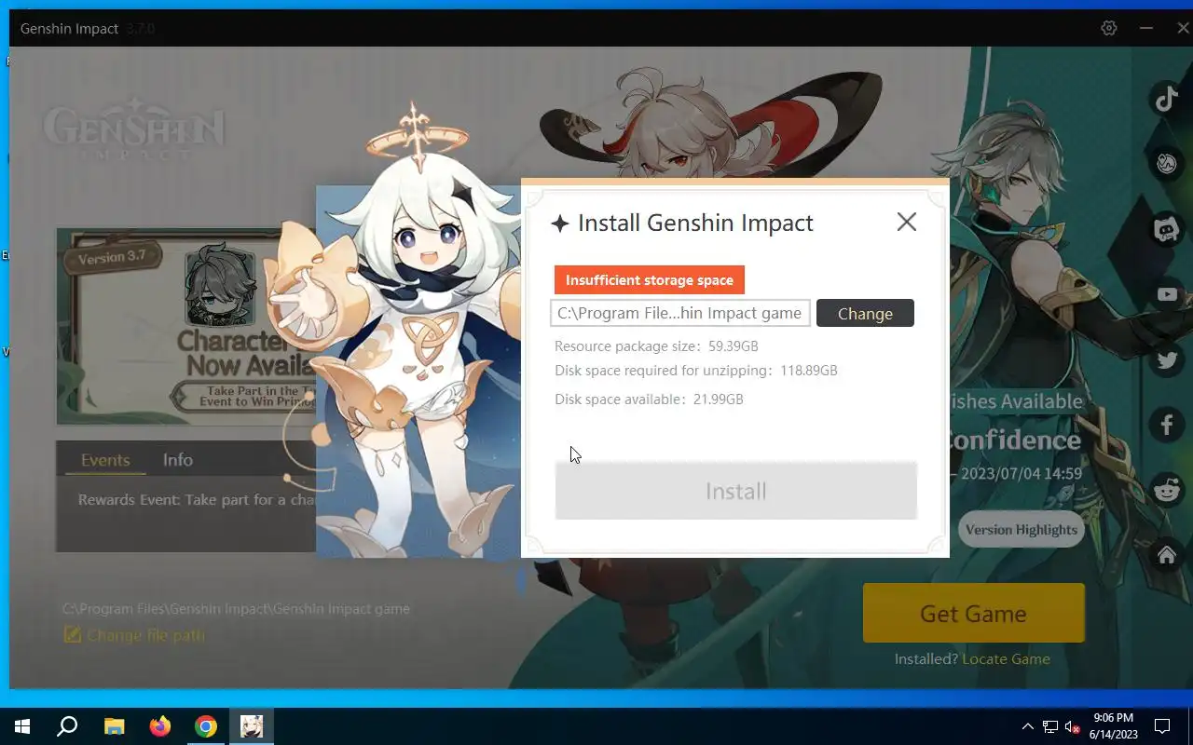Open the Version 3.7 banner thumbnail
Viewport: 1193px width, 745px height.
pos(186,326)
